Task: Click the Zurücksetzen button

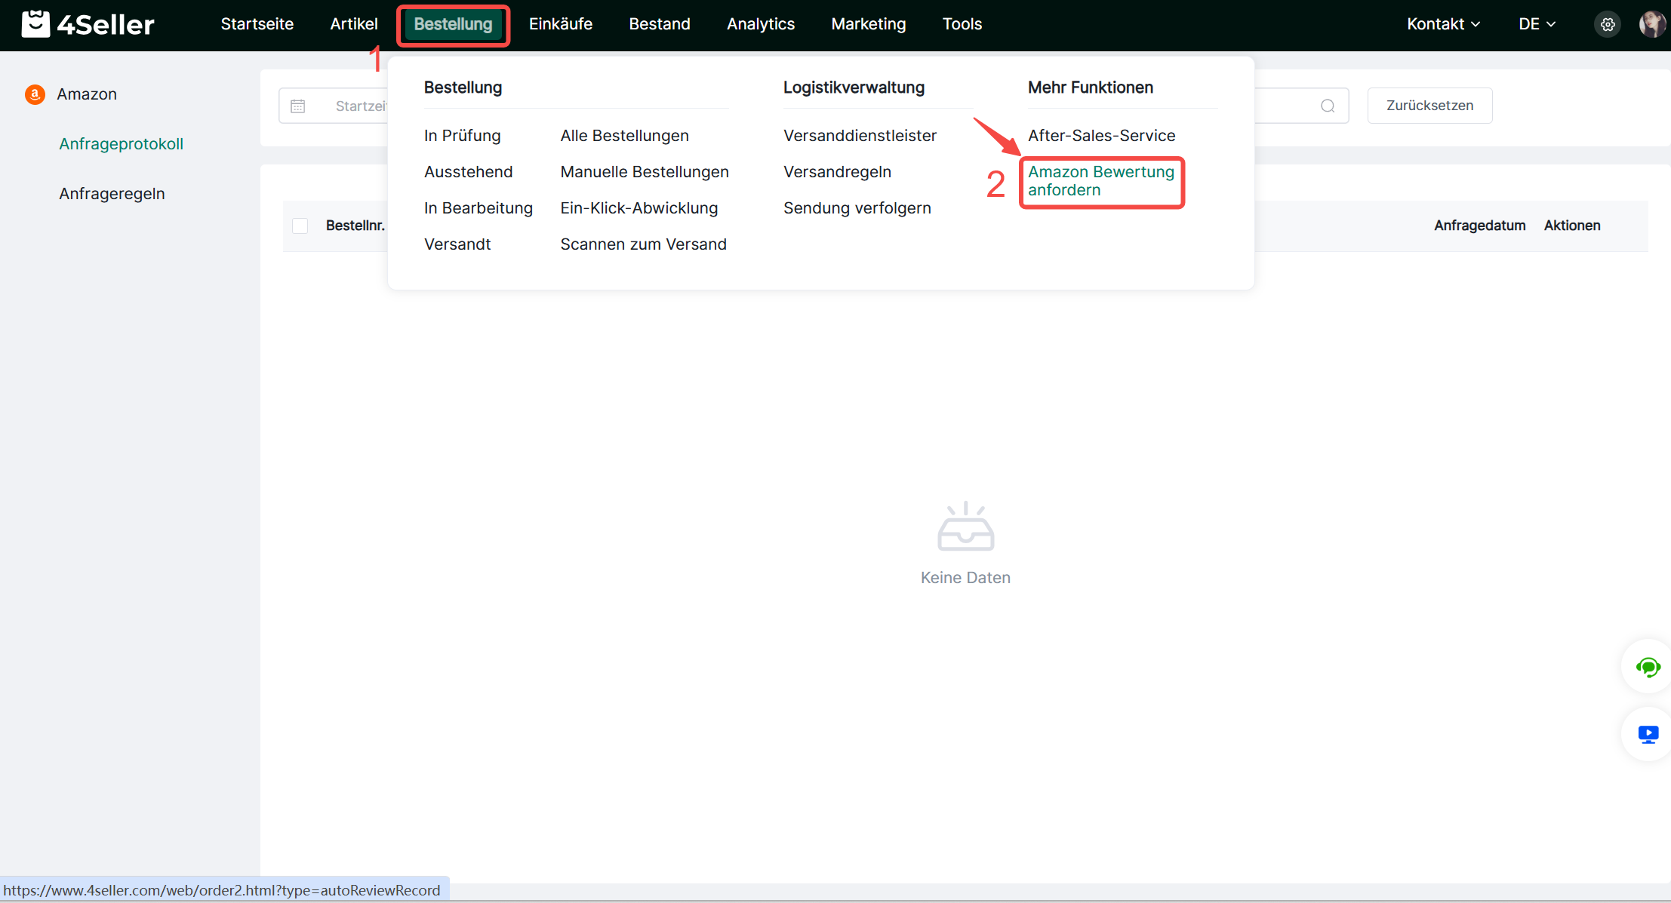Action: point(1429,106)
